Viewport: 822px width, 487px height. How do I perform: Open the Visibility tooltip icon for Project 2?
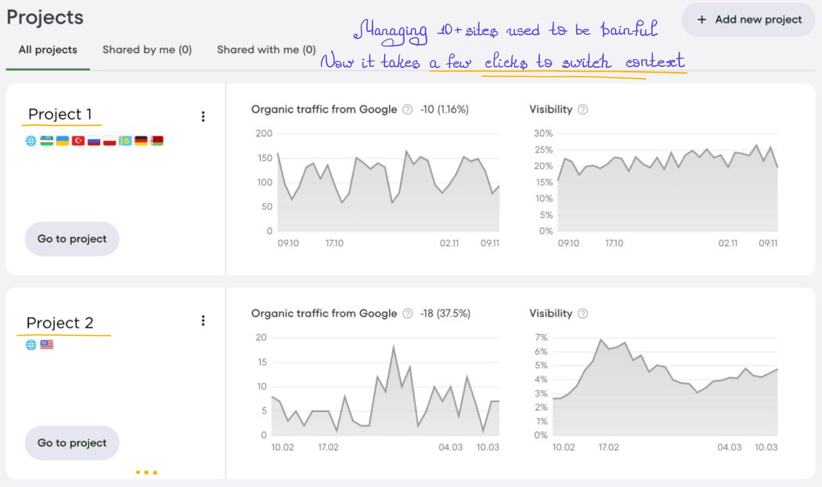pyautogui.click(x=583, y=314)
